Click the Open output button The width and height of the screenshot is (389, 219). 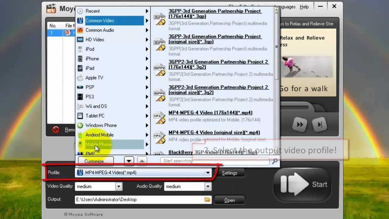(x=229, y=200)
